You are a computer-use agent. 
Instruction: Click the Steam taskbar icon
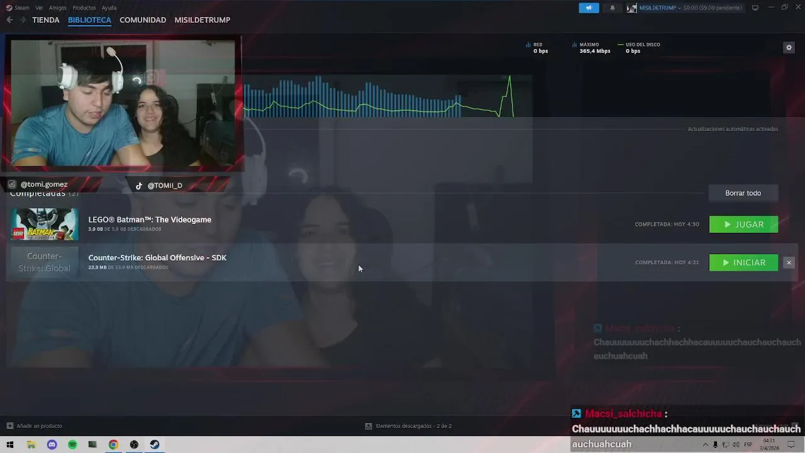click(155, 445)
